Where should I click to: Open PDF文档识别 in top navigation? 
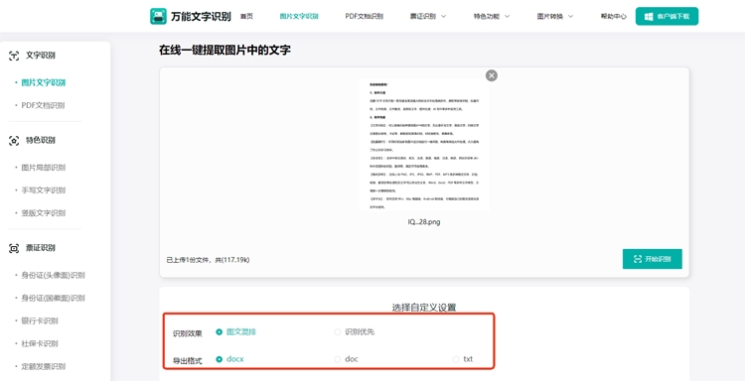pos(365,16)
